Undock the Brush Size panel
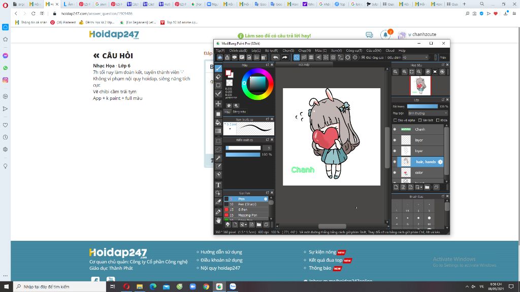 [443, 196]
